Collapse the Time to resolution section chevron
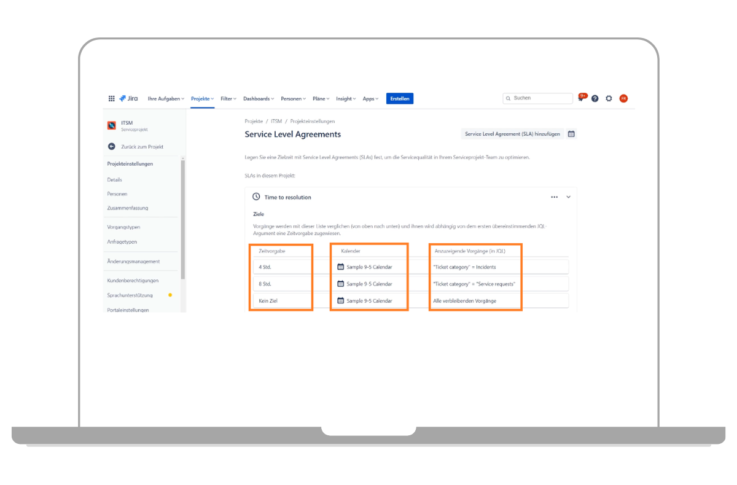This screenshot has height=485, width=737. pos(568,197)
